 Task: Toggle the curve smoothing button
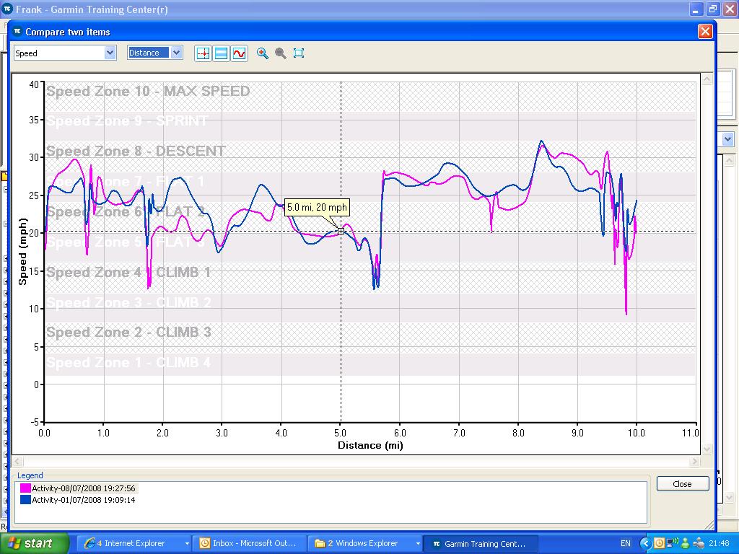[x=239, y=53]
